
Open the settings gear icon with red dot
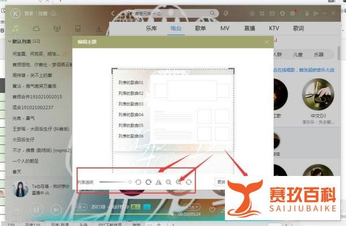(x=293, y=13)
